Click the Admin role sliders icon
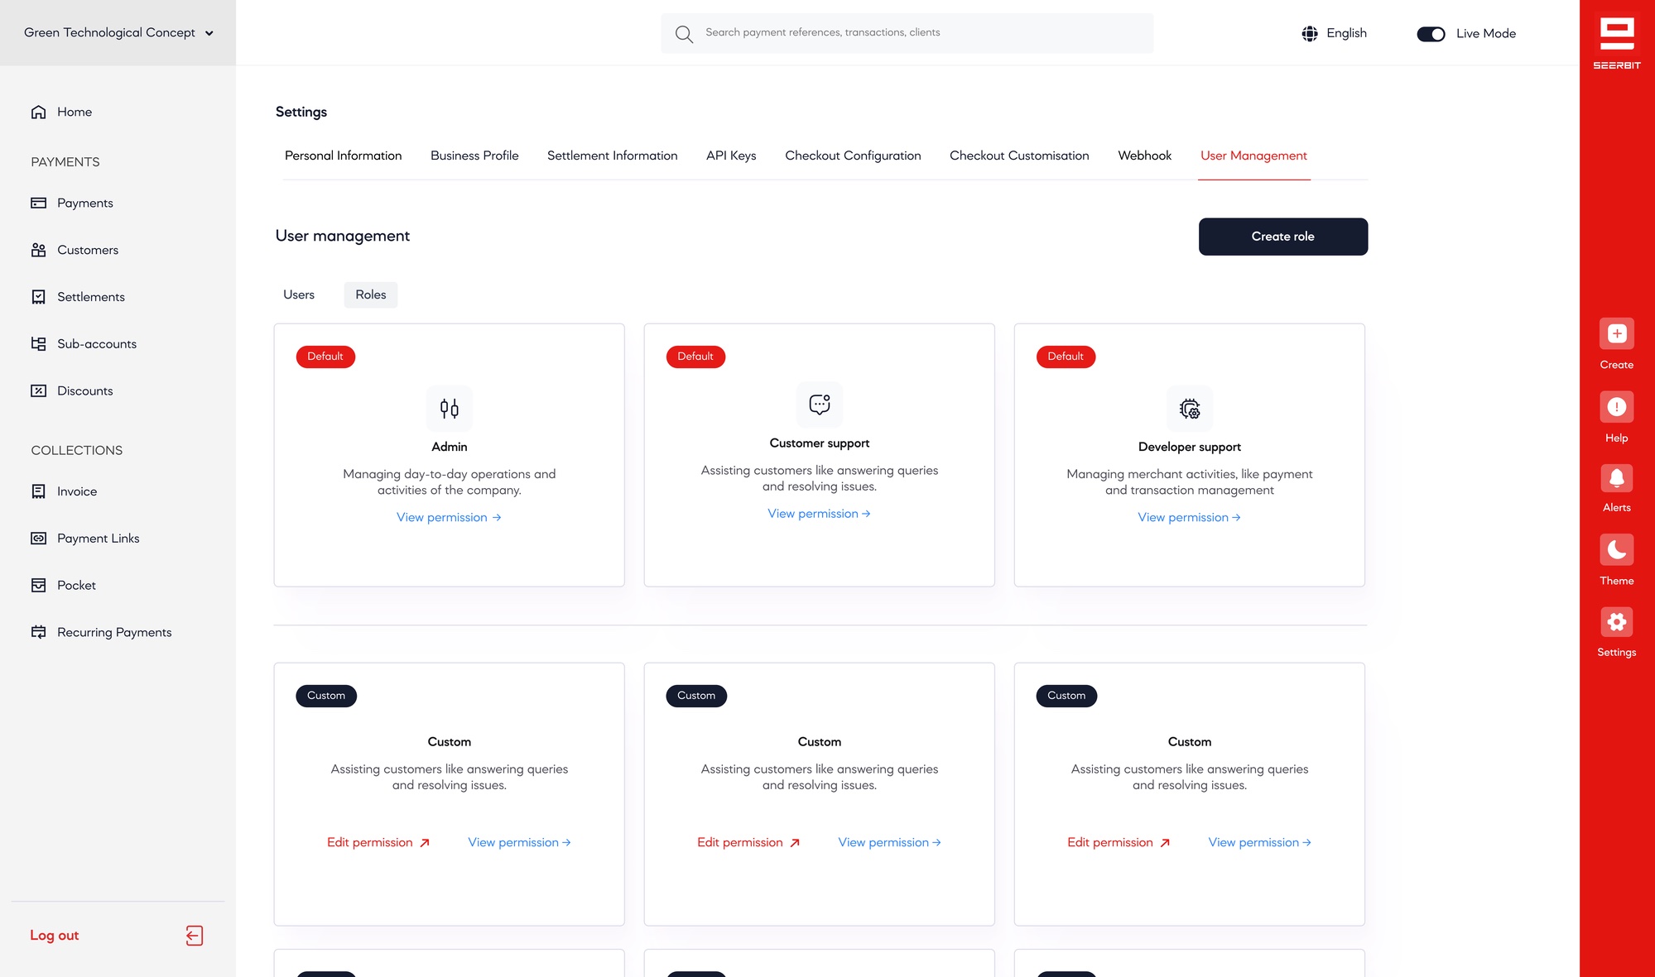This screenshot has height=977, width=1655. 450,409
